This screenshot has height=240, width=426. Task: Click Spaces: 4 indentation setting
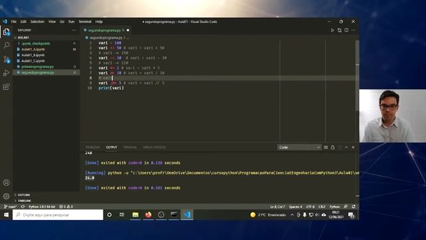[296, 207]
